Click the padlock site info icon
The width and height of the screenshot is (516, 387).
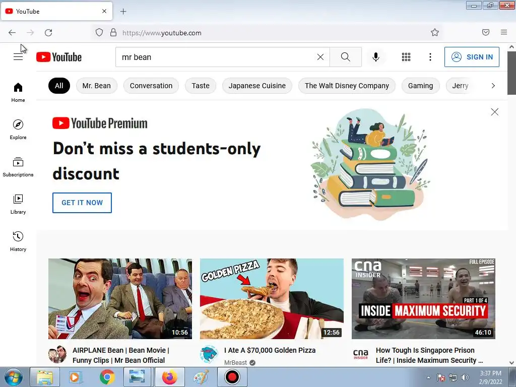[x=113, y=33]
